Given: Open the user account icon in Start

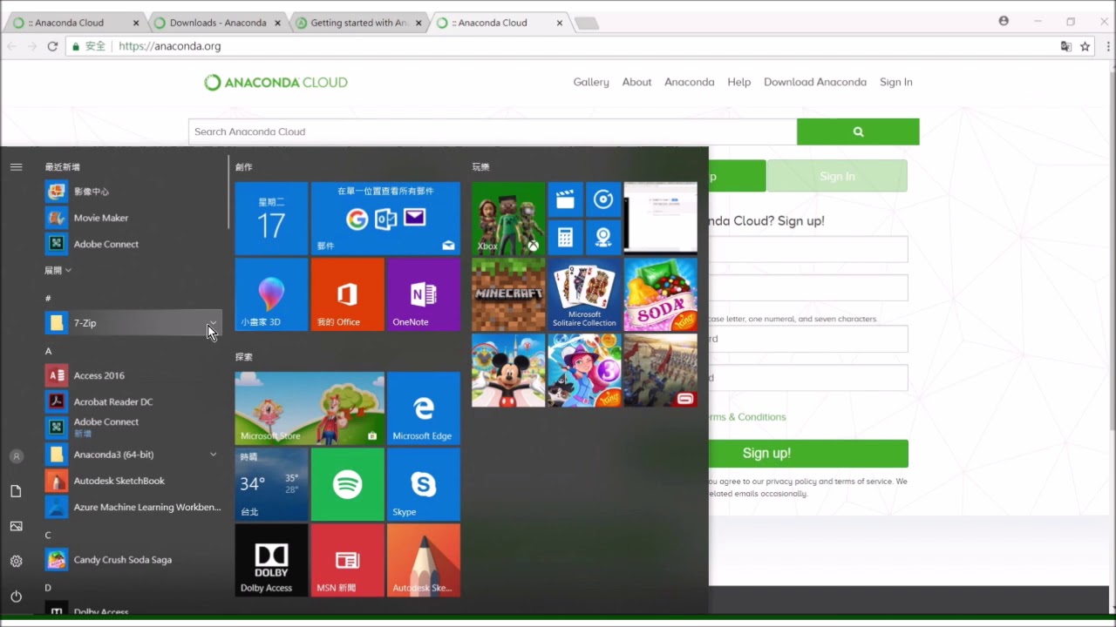Looking at the screenshot, I should coord(16,456).
